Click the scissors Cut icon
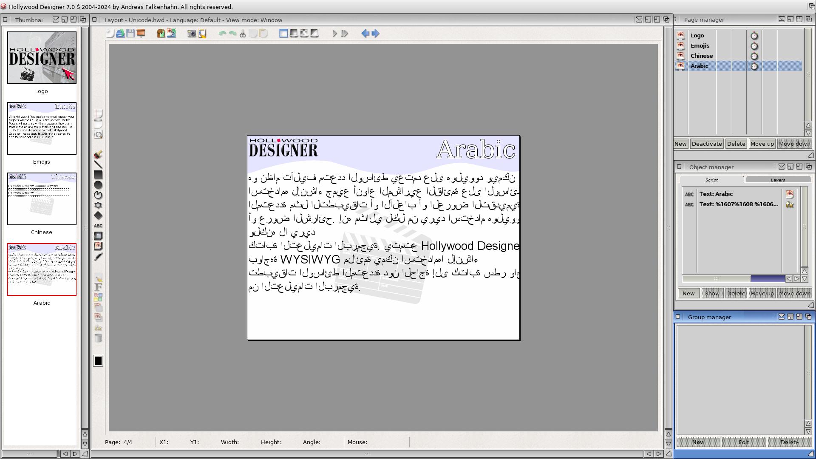The image size is (816, 459). [x=243, y=34]
